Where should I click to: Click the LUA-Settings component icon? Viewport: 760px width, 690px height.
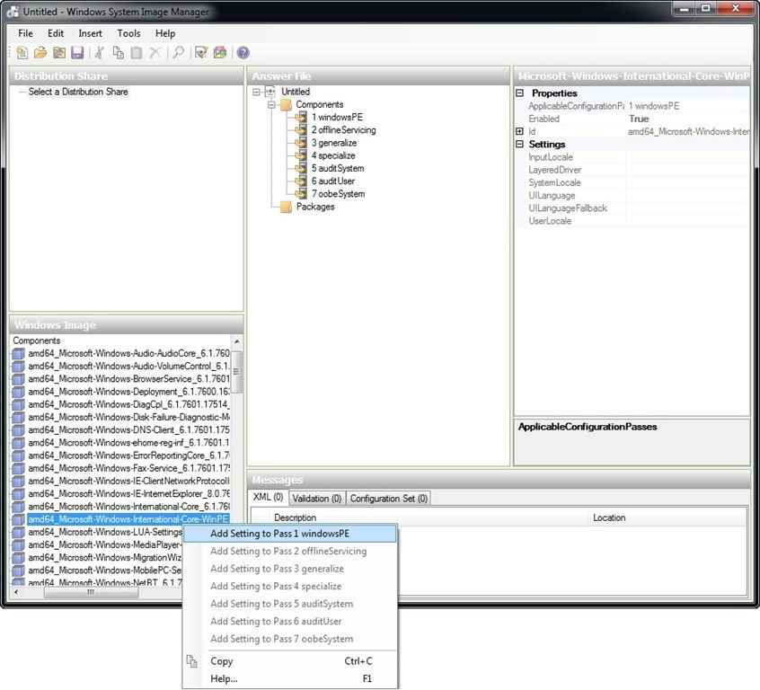(x=19, y=533)
